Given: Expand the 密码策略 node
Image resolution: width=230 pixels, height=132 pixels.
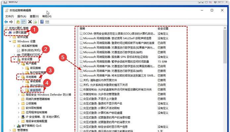Looking at the screenshot, I should (x=23, y=68).
